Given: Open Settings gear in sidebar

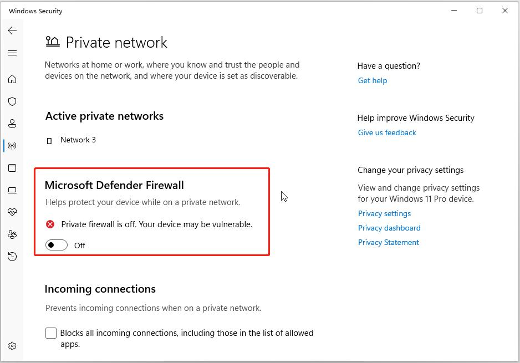Looking at the screenshot, I should click(12, 346).
